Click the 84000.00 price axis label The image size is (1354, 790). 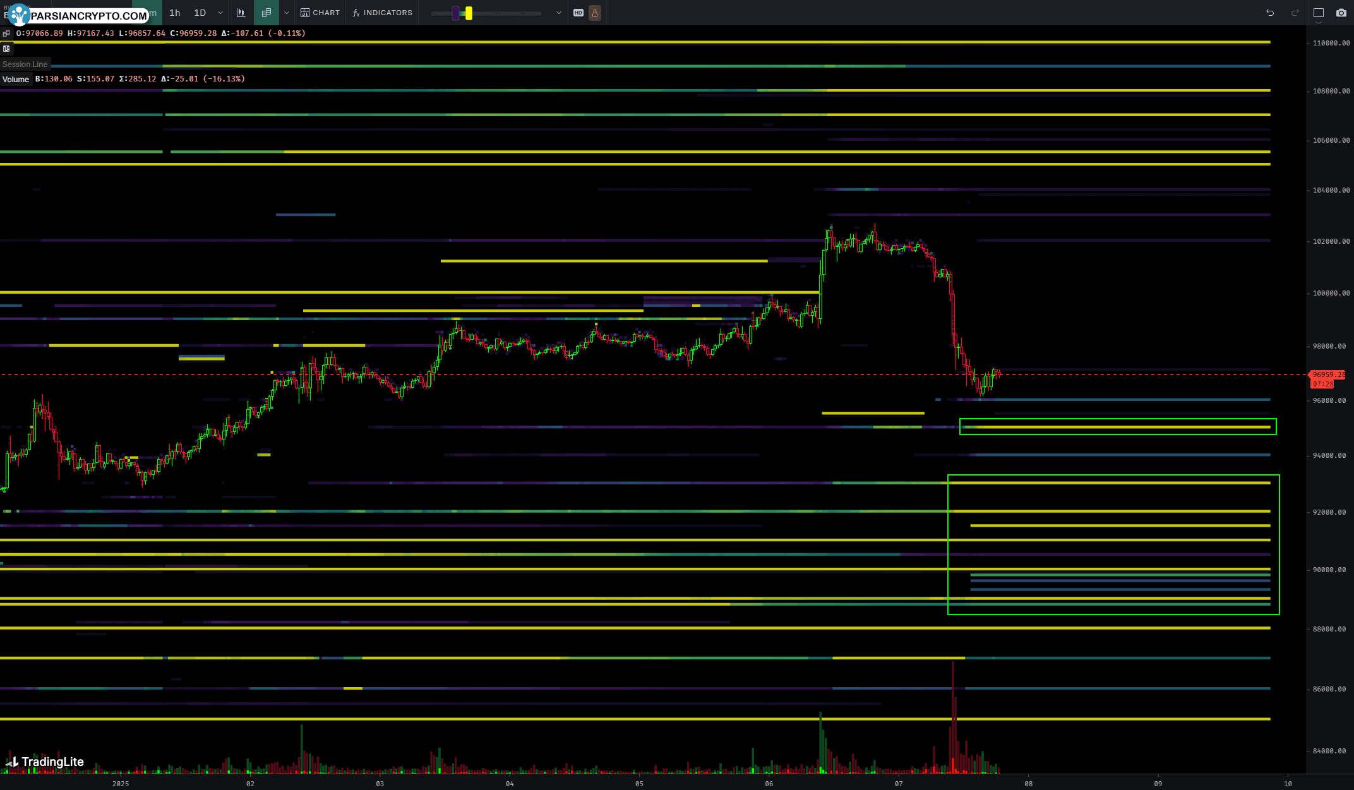(1329, 751)
